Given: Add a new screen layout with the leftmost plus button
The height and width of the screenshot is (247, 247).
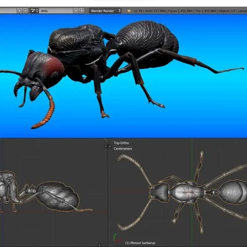Looking at the screenshot, I should (20, 10).
